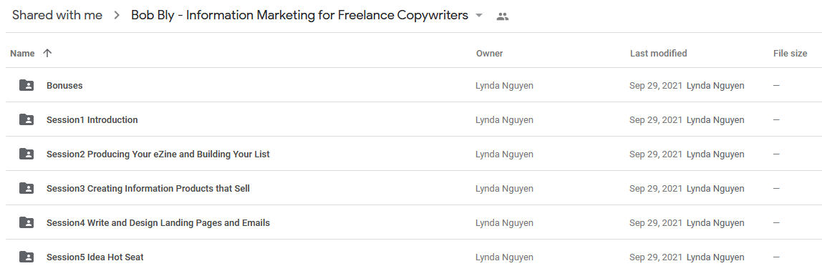Click folder icon for Session3 Creating Information Products
This screenshot has height=271, width=822.
coord(26,188)
